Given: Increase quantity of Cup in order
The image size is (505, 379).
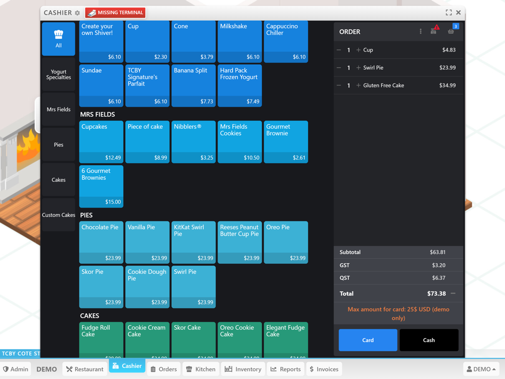Looking at the screenshot, I should [x=358, y=50].
